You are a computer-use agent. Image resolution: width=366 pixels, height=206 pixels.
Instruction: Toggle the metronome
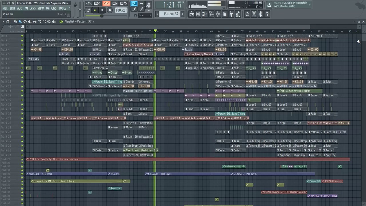[x=89, y=3]
